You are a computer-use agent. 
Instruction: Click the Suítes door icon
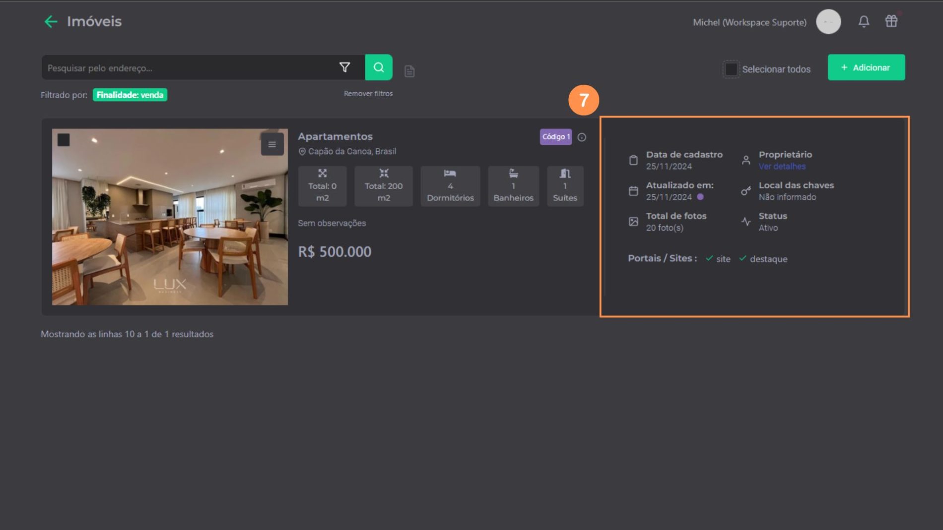565,174
